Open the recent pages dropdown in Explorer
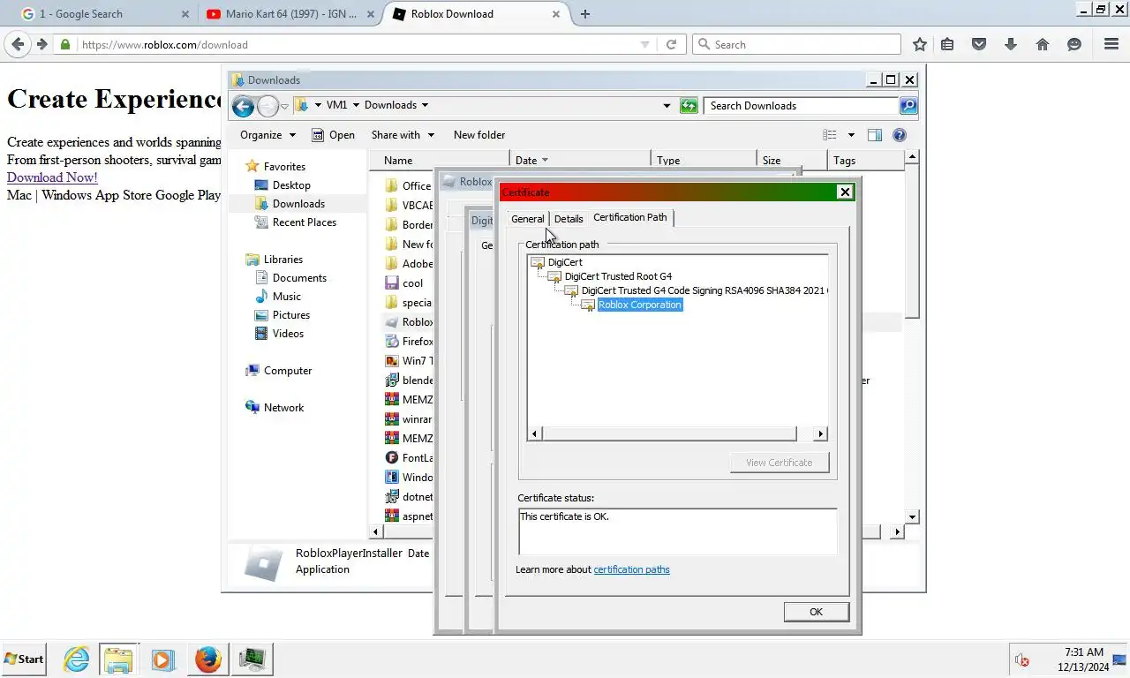Viewport: 1130px width, 678px height. (284, 107)
